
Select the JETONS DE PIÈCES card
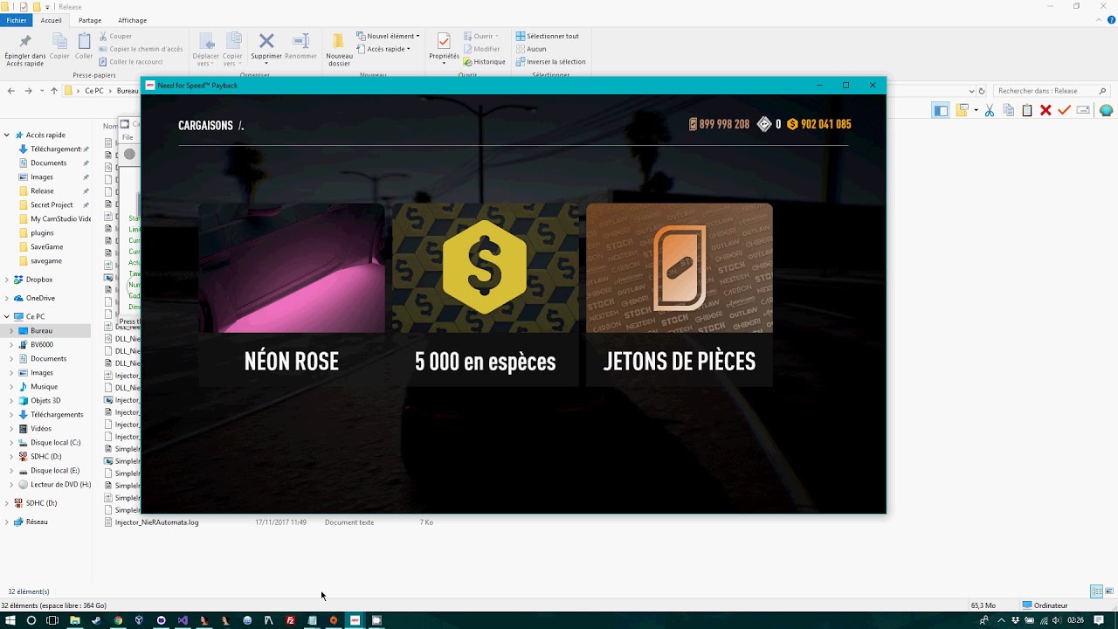tap(680, 294)
